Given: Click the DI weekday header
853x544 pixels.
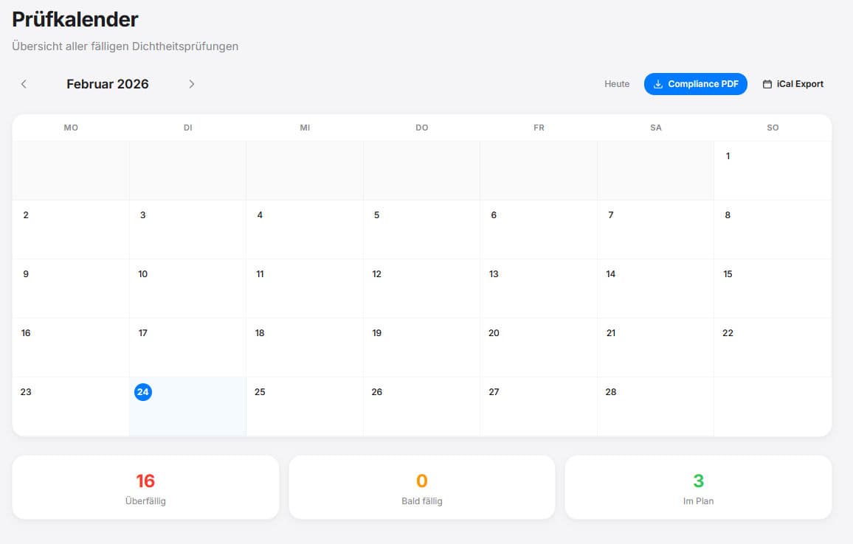Looking at the screenshot, I should [x=187, y=128].
